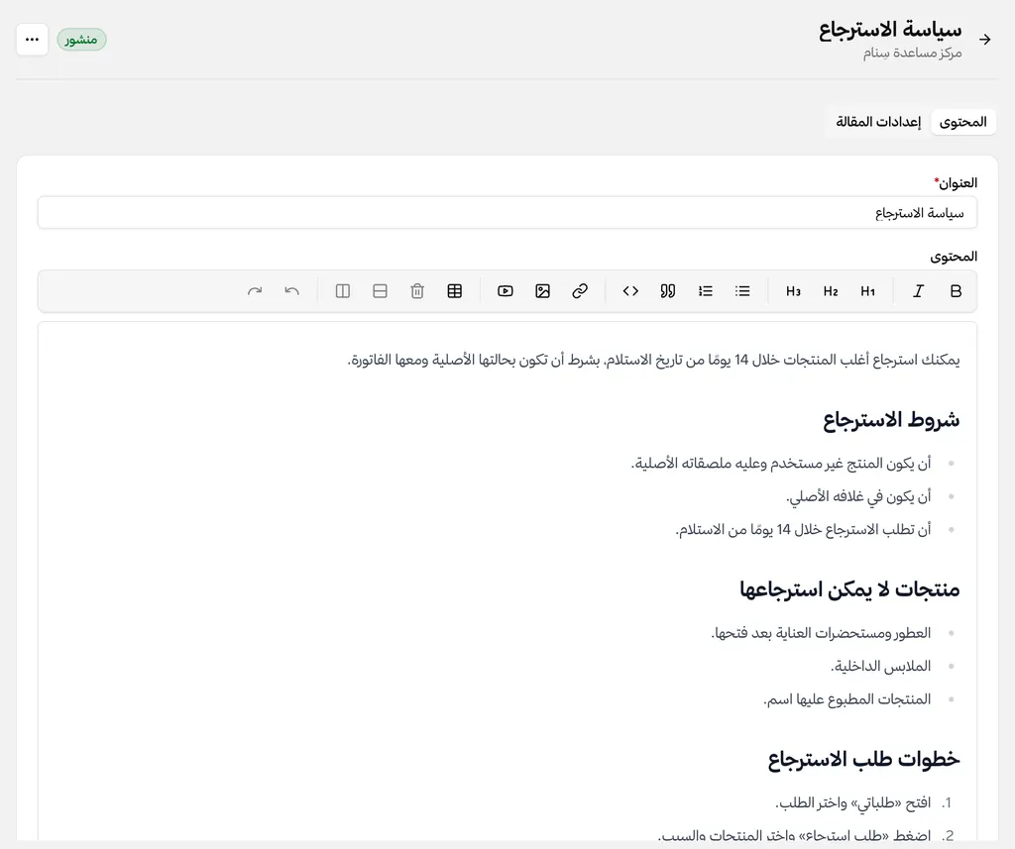Click bullet العطور ومستحضرات العناية
This screenshot has width=1015, height=849.
click(x=821, y=633)
